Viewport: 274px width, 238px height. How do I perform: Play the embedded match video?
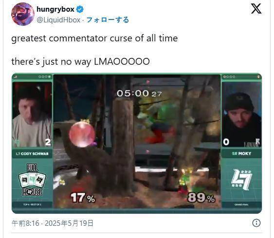[x=137, y=143]
